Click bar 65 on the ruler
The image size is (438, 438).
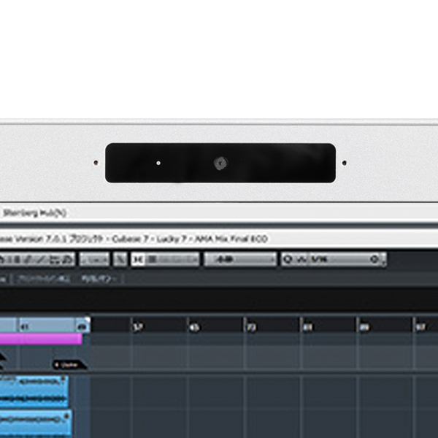pos(195,327)
